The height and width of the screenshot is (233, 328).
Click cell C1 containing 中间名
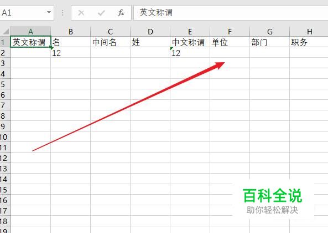pyautogui.click(x=110, y=42)
